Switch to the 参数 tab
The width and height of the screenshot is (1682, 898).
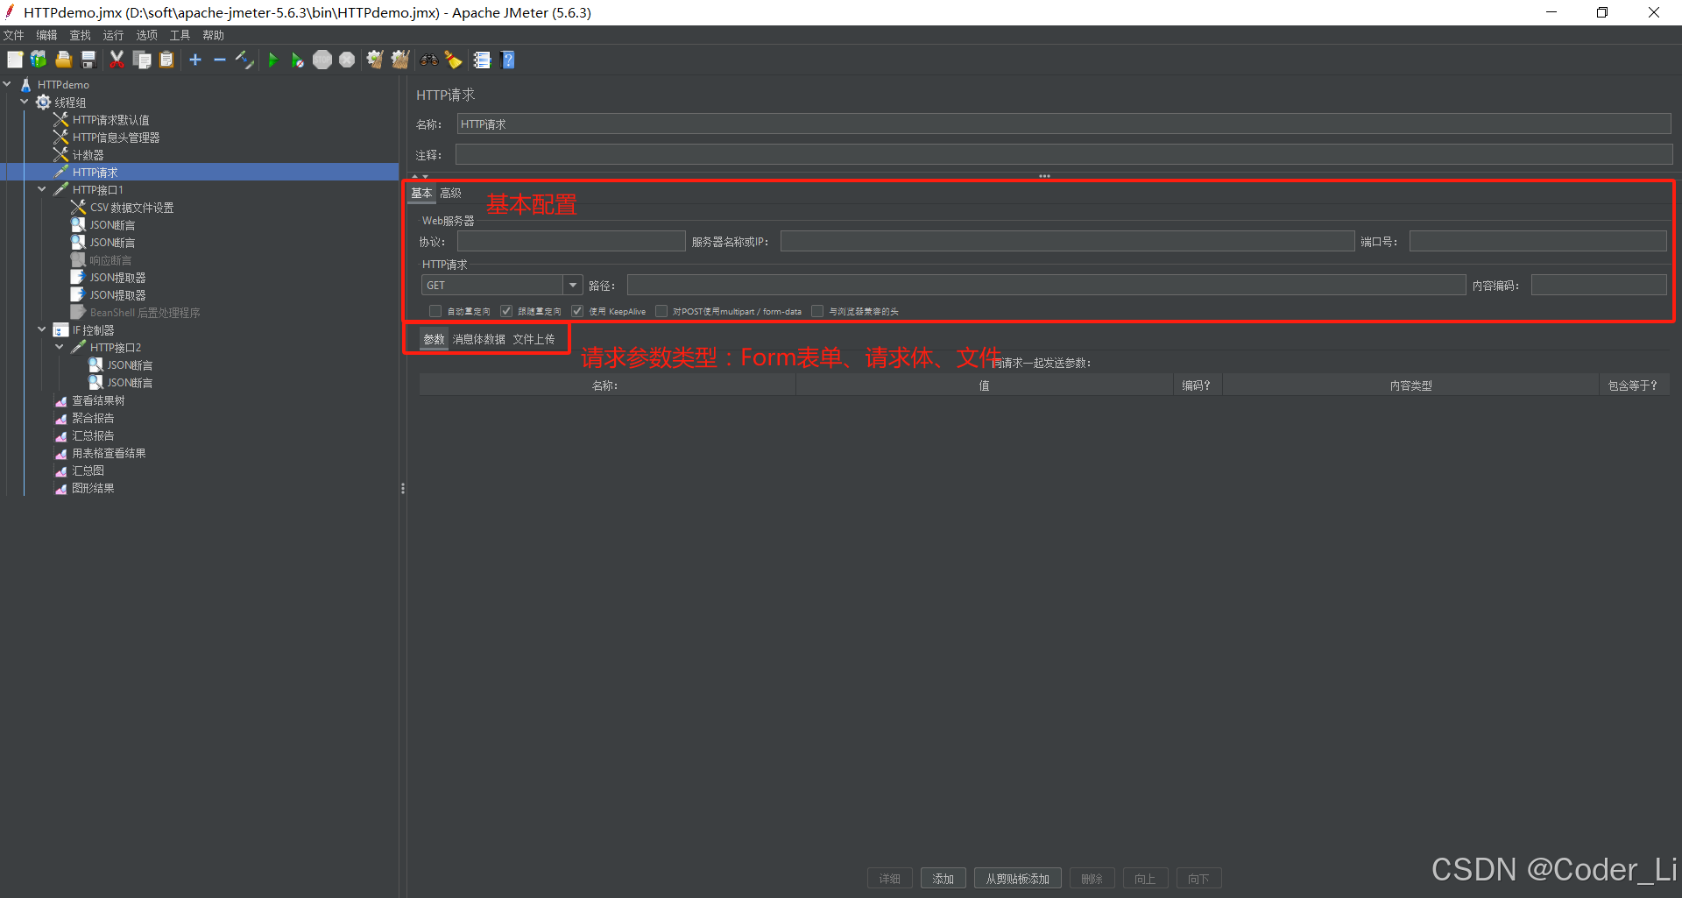434,340
